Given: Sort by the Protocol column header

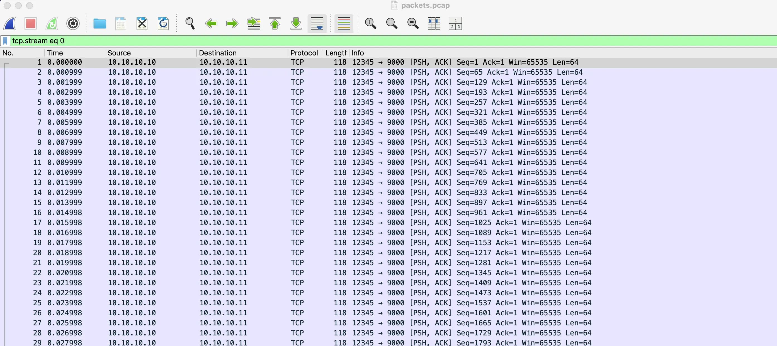Looking at the screenshot, I should pos(305,53).
